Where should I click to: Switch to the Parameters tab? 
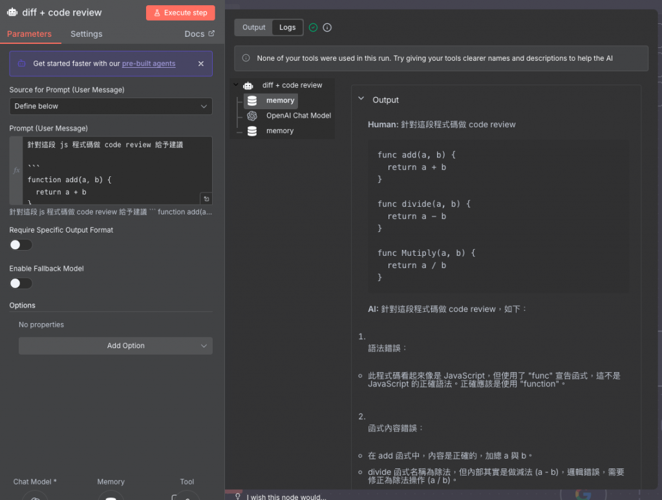29,34
